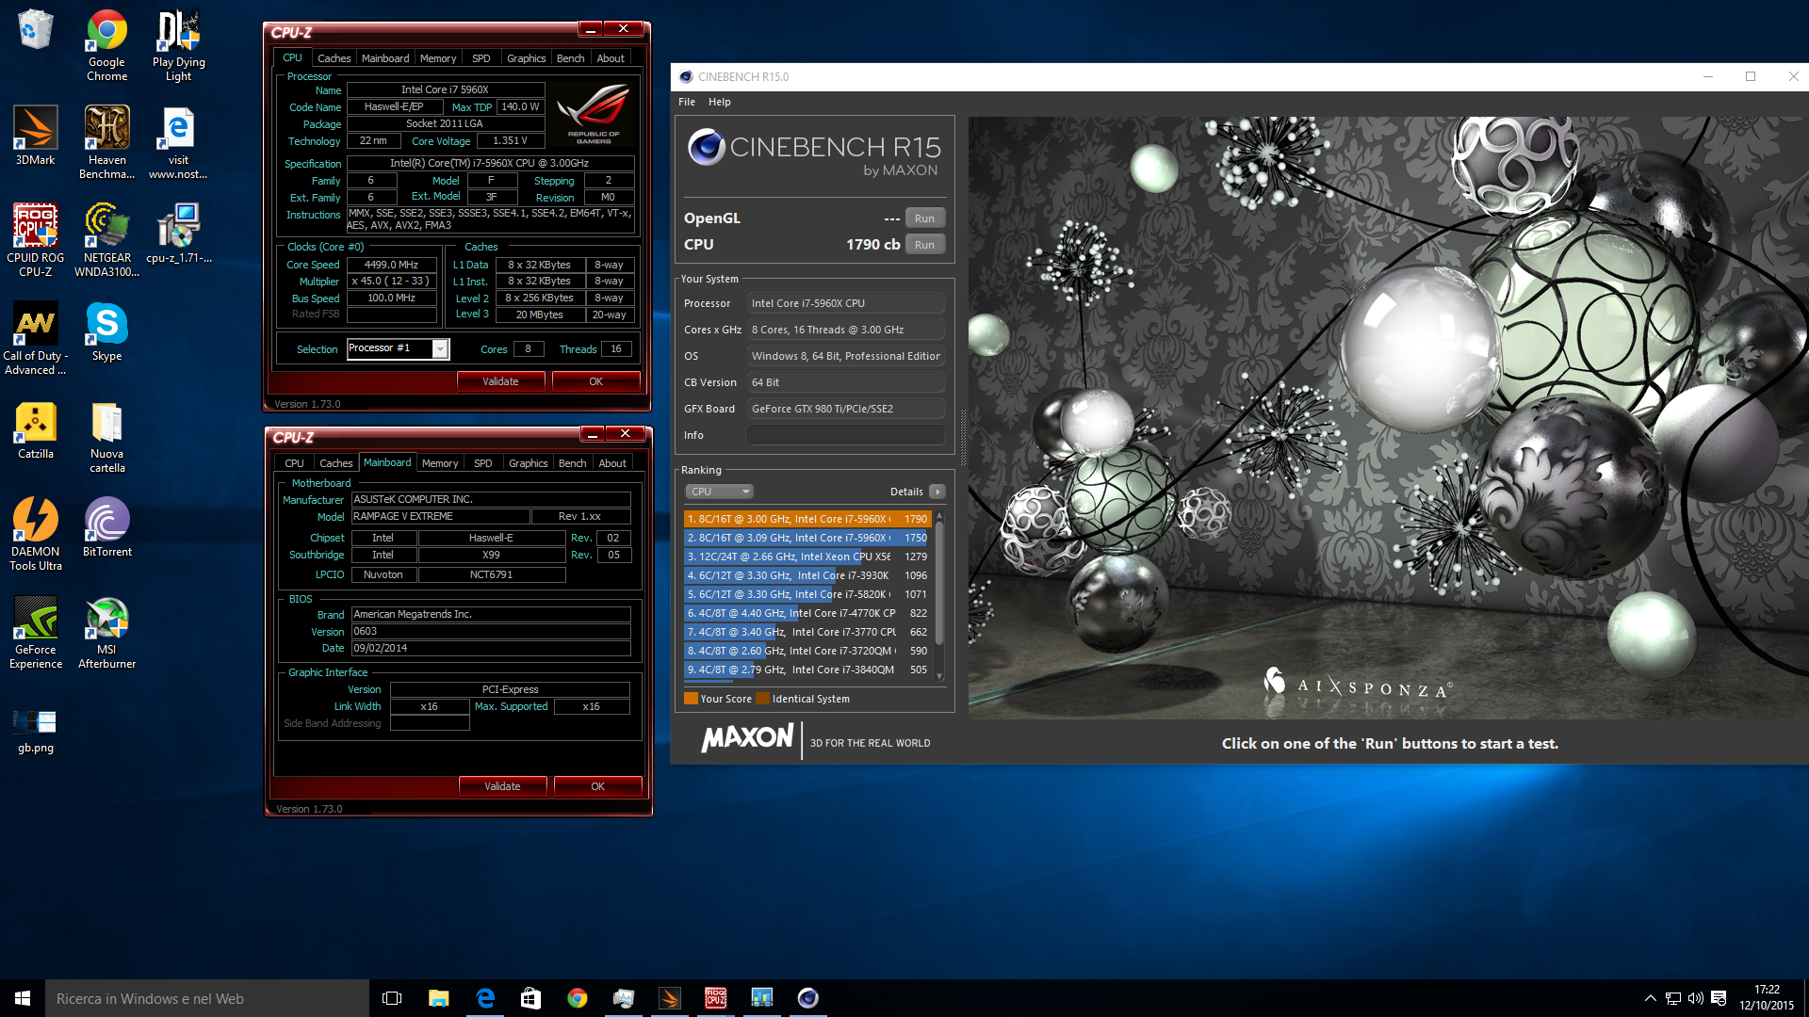
Task: Select i7-5820K ranking row scoring 1071
Action: tap(807, 594)
